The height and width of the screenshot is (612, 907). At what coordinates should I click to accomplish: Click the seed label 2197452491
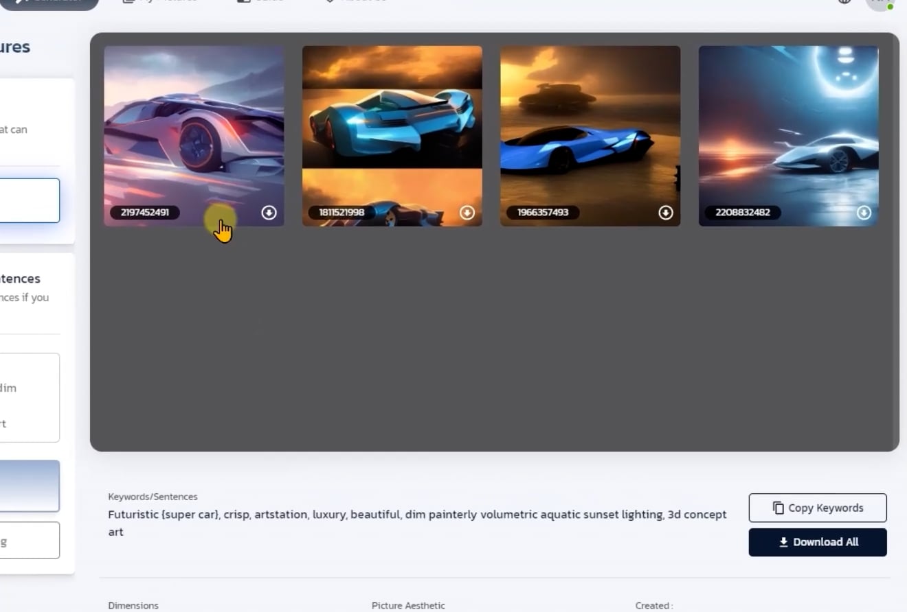point(145,213)
